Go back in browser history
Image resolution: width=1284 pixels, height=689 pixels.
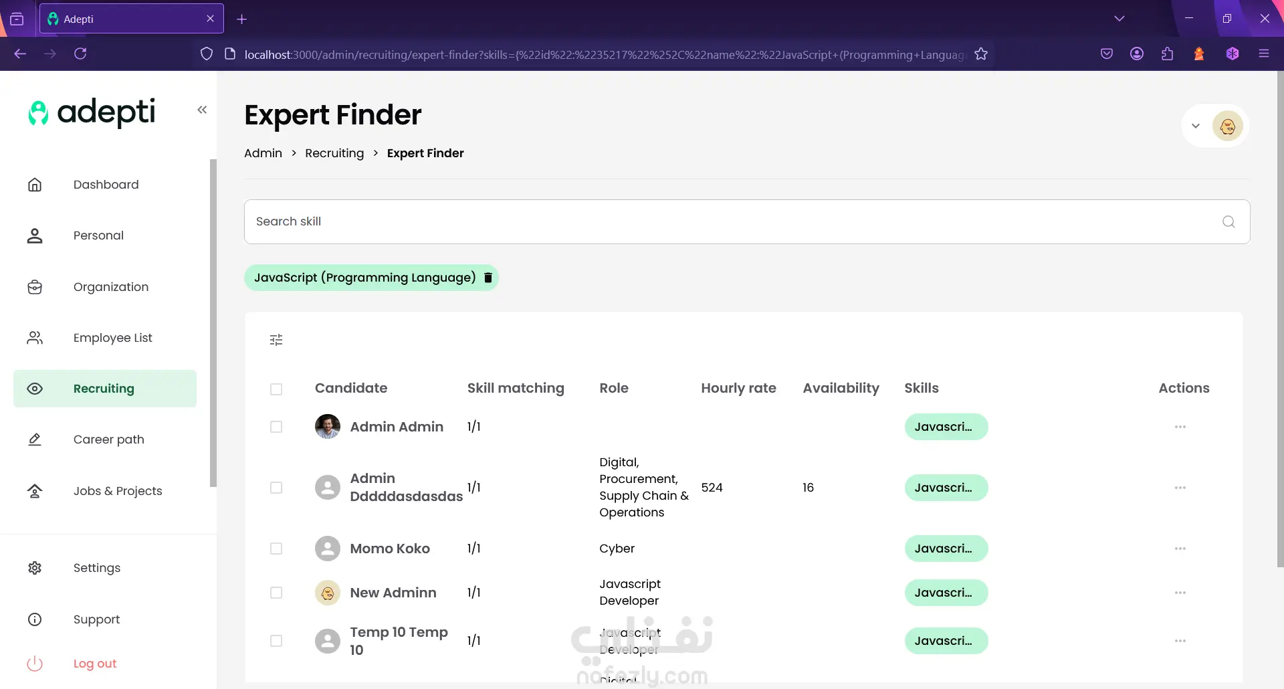20,54
